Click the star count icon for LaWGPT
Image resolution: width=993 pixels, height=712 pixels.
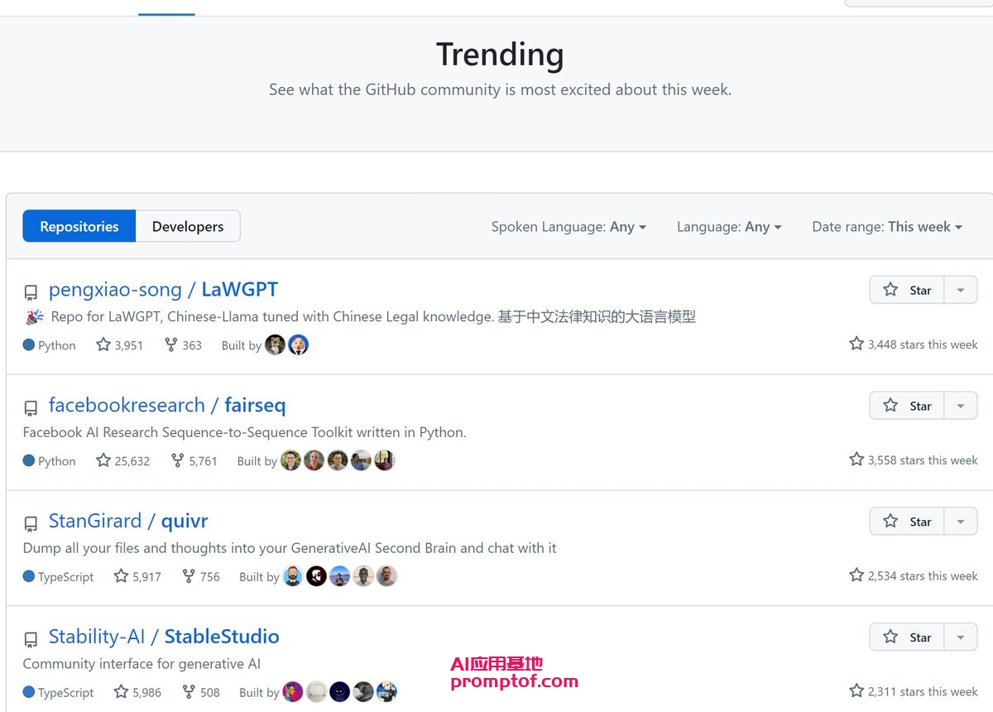coord(103,344)
